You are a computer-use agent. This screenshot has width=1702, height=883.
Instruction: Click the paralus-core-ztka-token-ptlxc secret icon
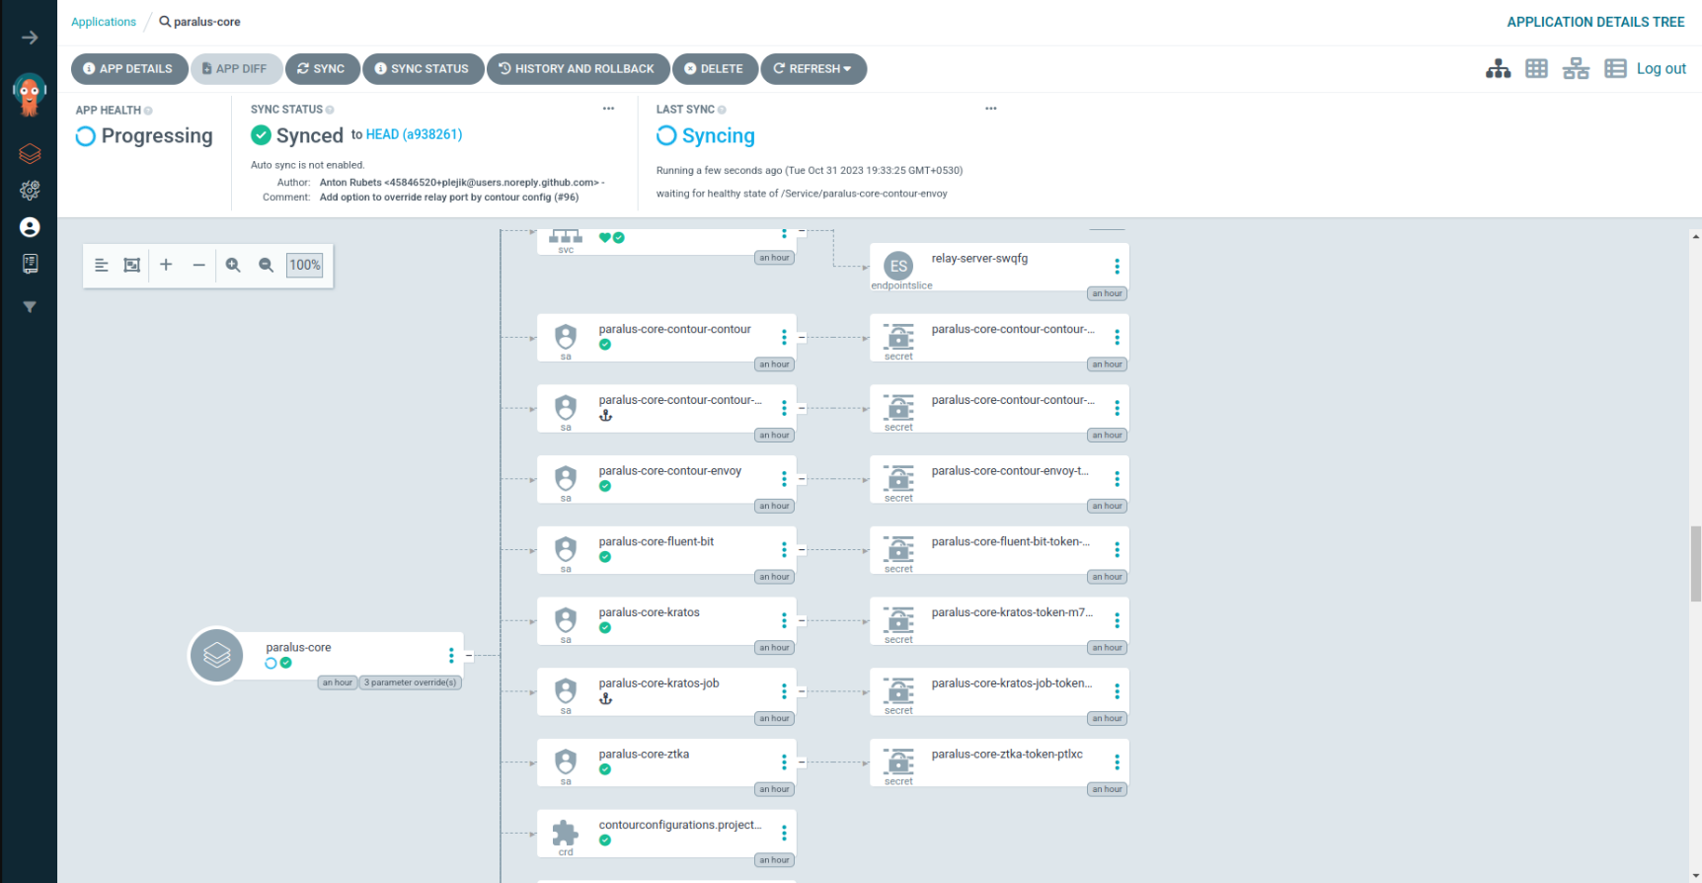pos(898,762)
